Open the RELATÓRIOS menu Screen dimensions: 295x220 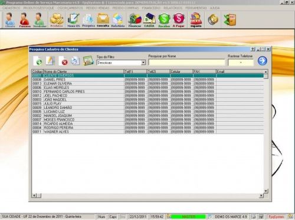[173, 8]
